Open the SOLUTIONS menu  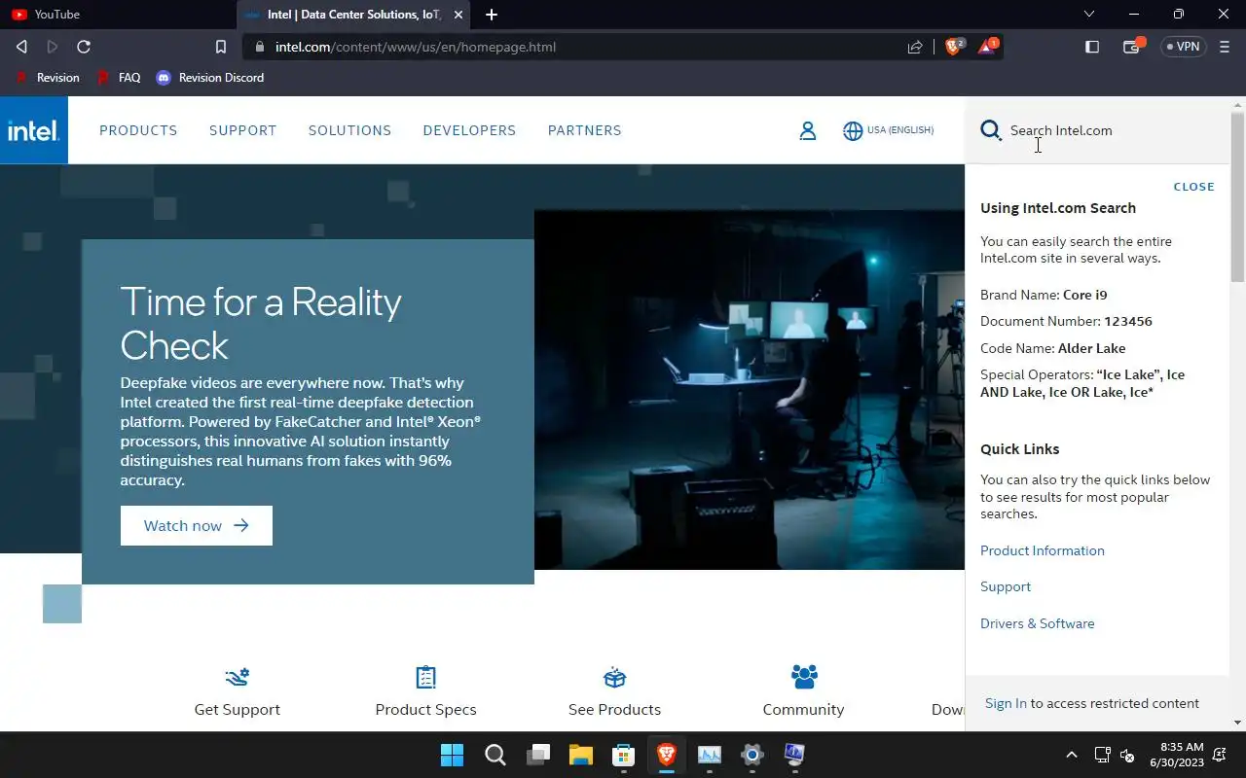[x=349, y=130]
